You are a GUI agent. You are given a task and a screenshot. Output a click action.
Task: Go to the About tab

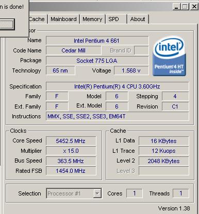pyautogui.click(x=138, y=19)
